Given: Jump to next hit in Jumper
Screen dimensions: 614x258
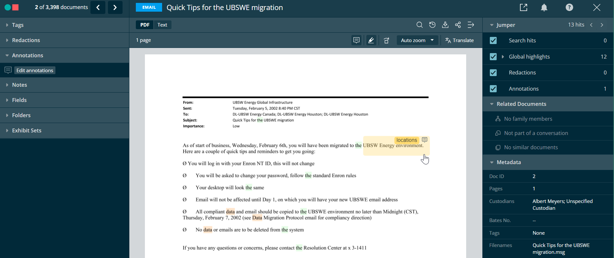Looking at the screenshot, I should pos(602,25).
